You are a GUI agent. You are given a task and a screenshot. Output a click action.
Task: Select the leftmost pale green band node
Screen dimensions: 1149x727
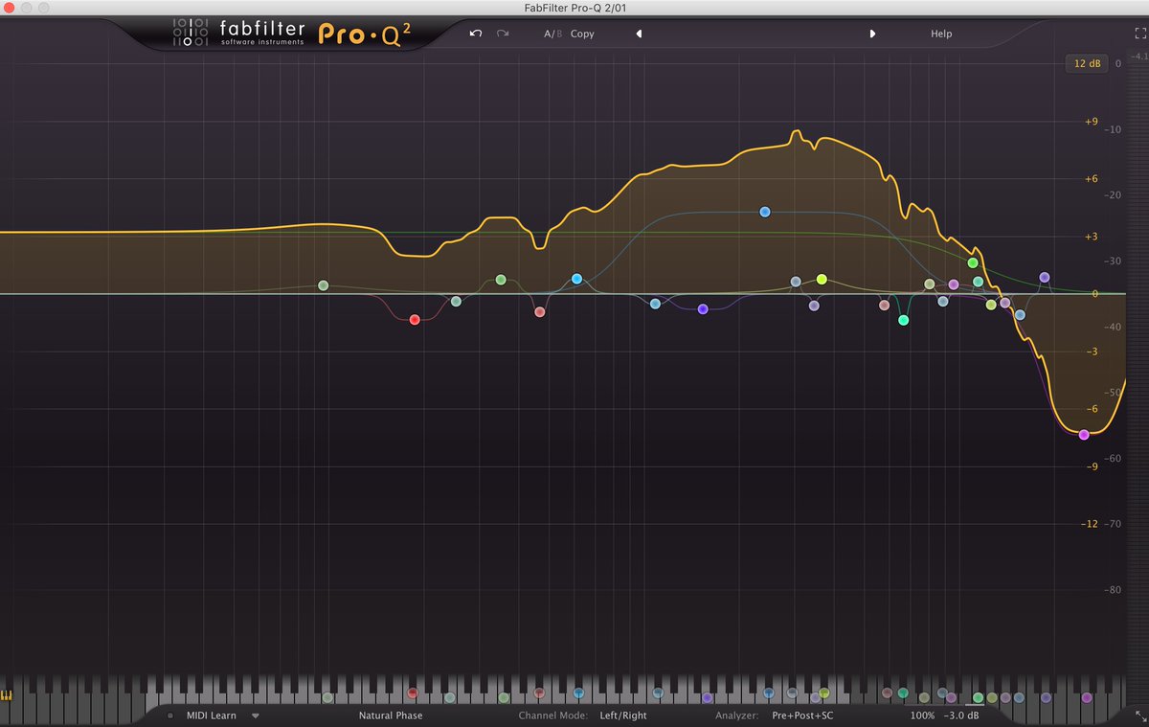[x=324, y=285]
